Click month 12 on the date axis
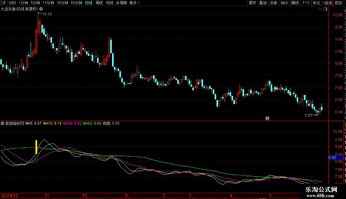 85,195
